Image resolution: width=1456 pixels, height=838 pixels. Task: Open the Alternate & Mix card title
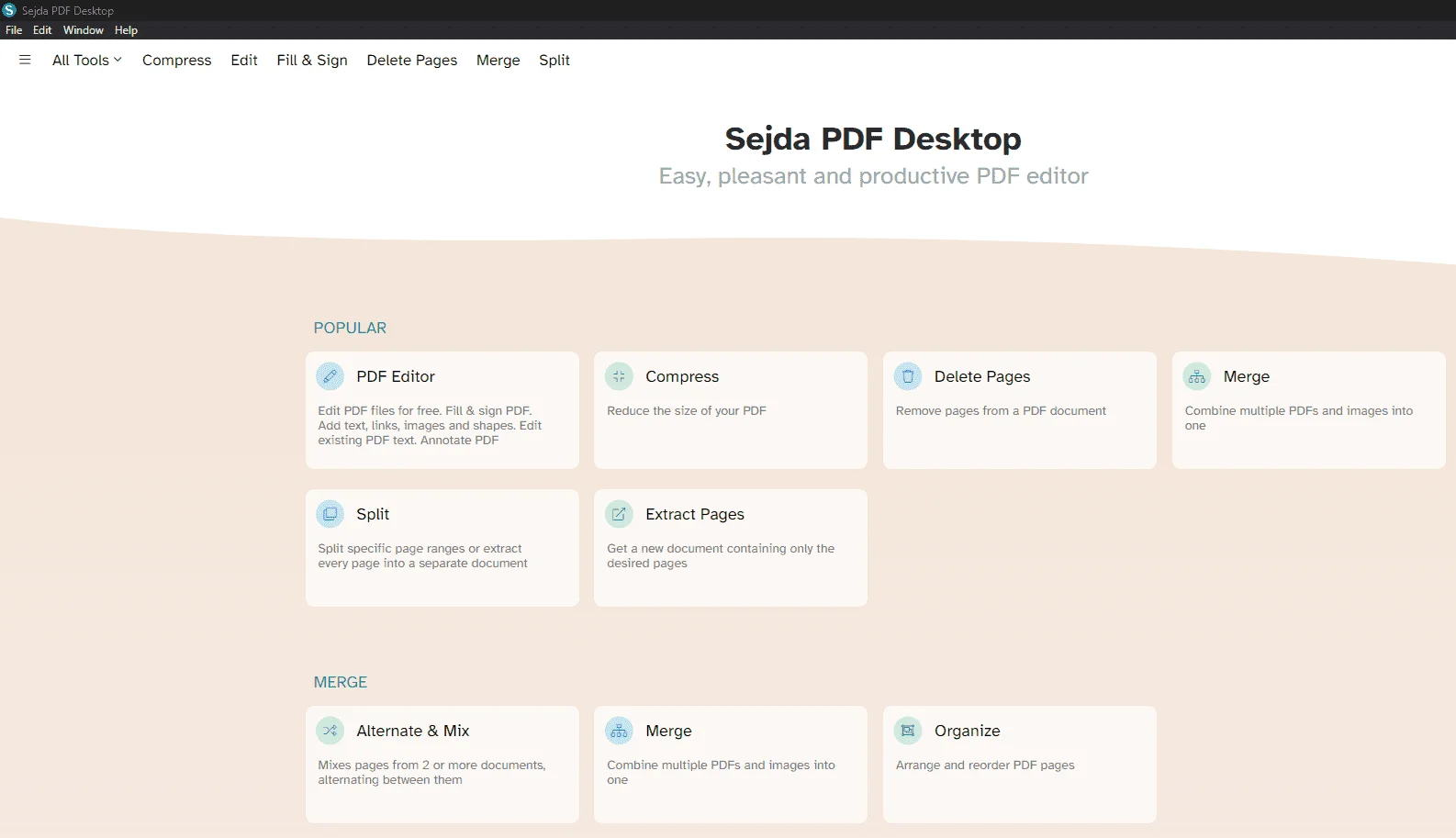[x=413, y=731]
